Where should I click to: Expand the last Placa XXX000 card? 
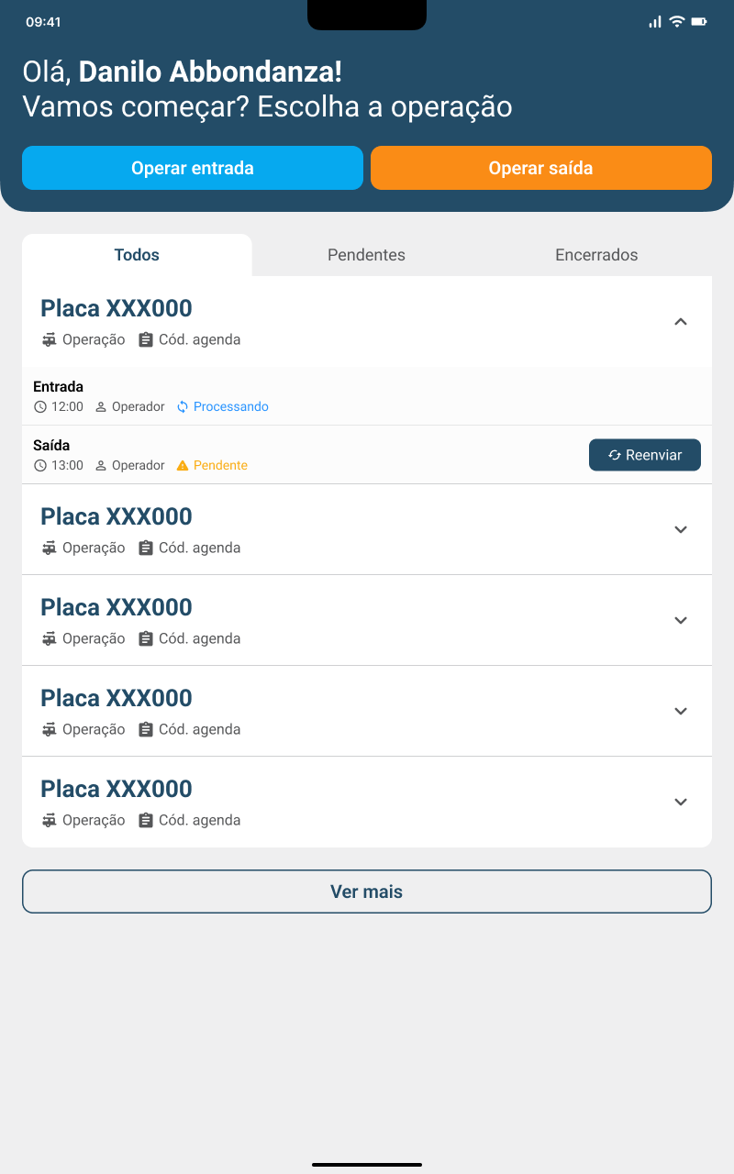coord(681,802)
